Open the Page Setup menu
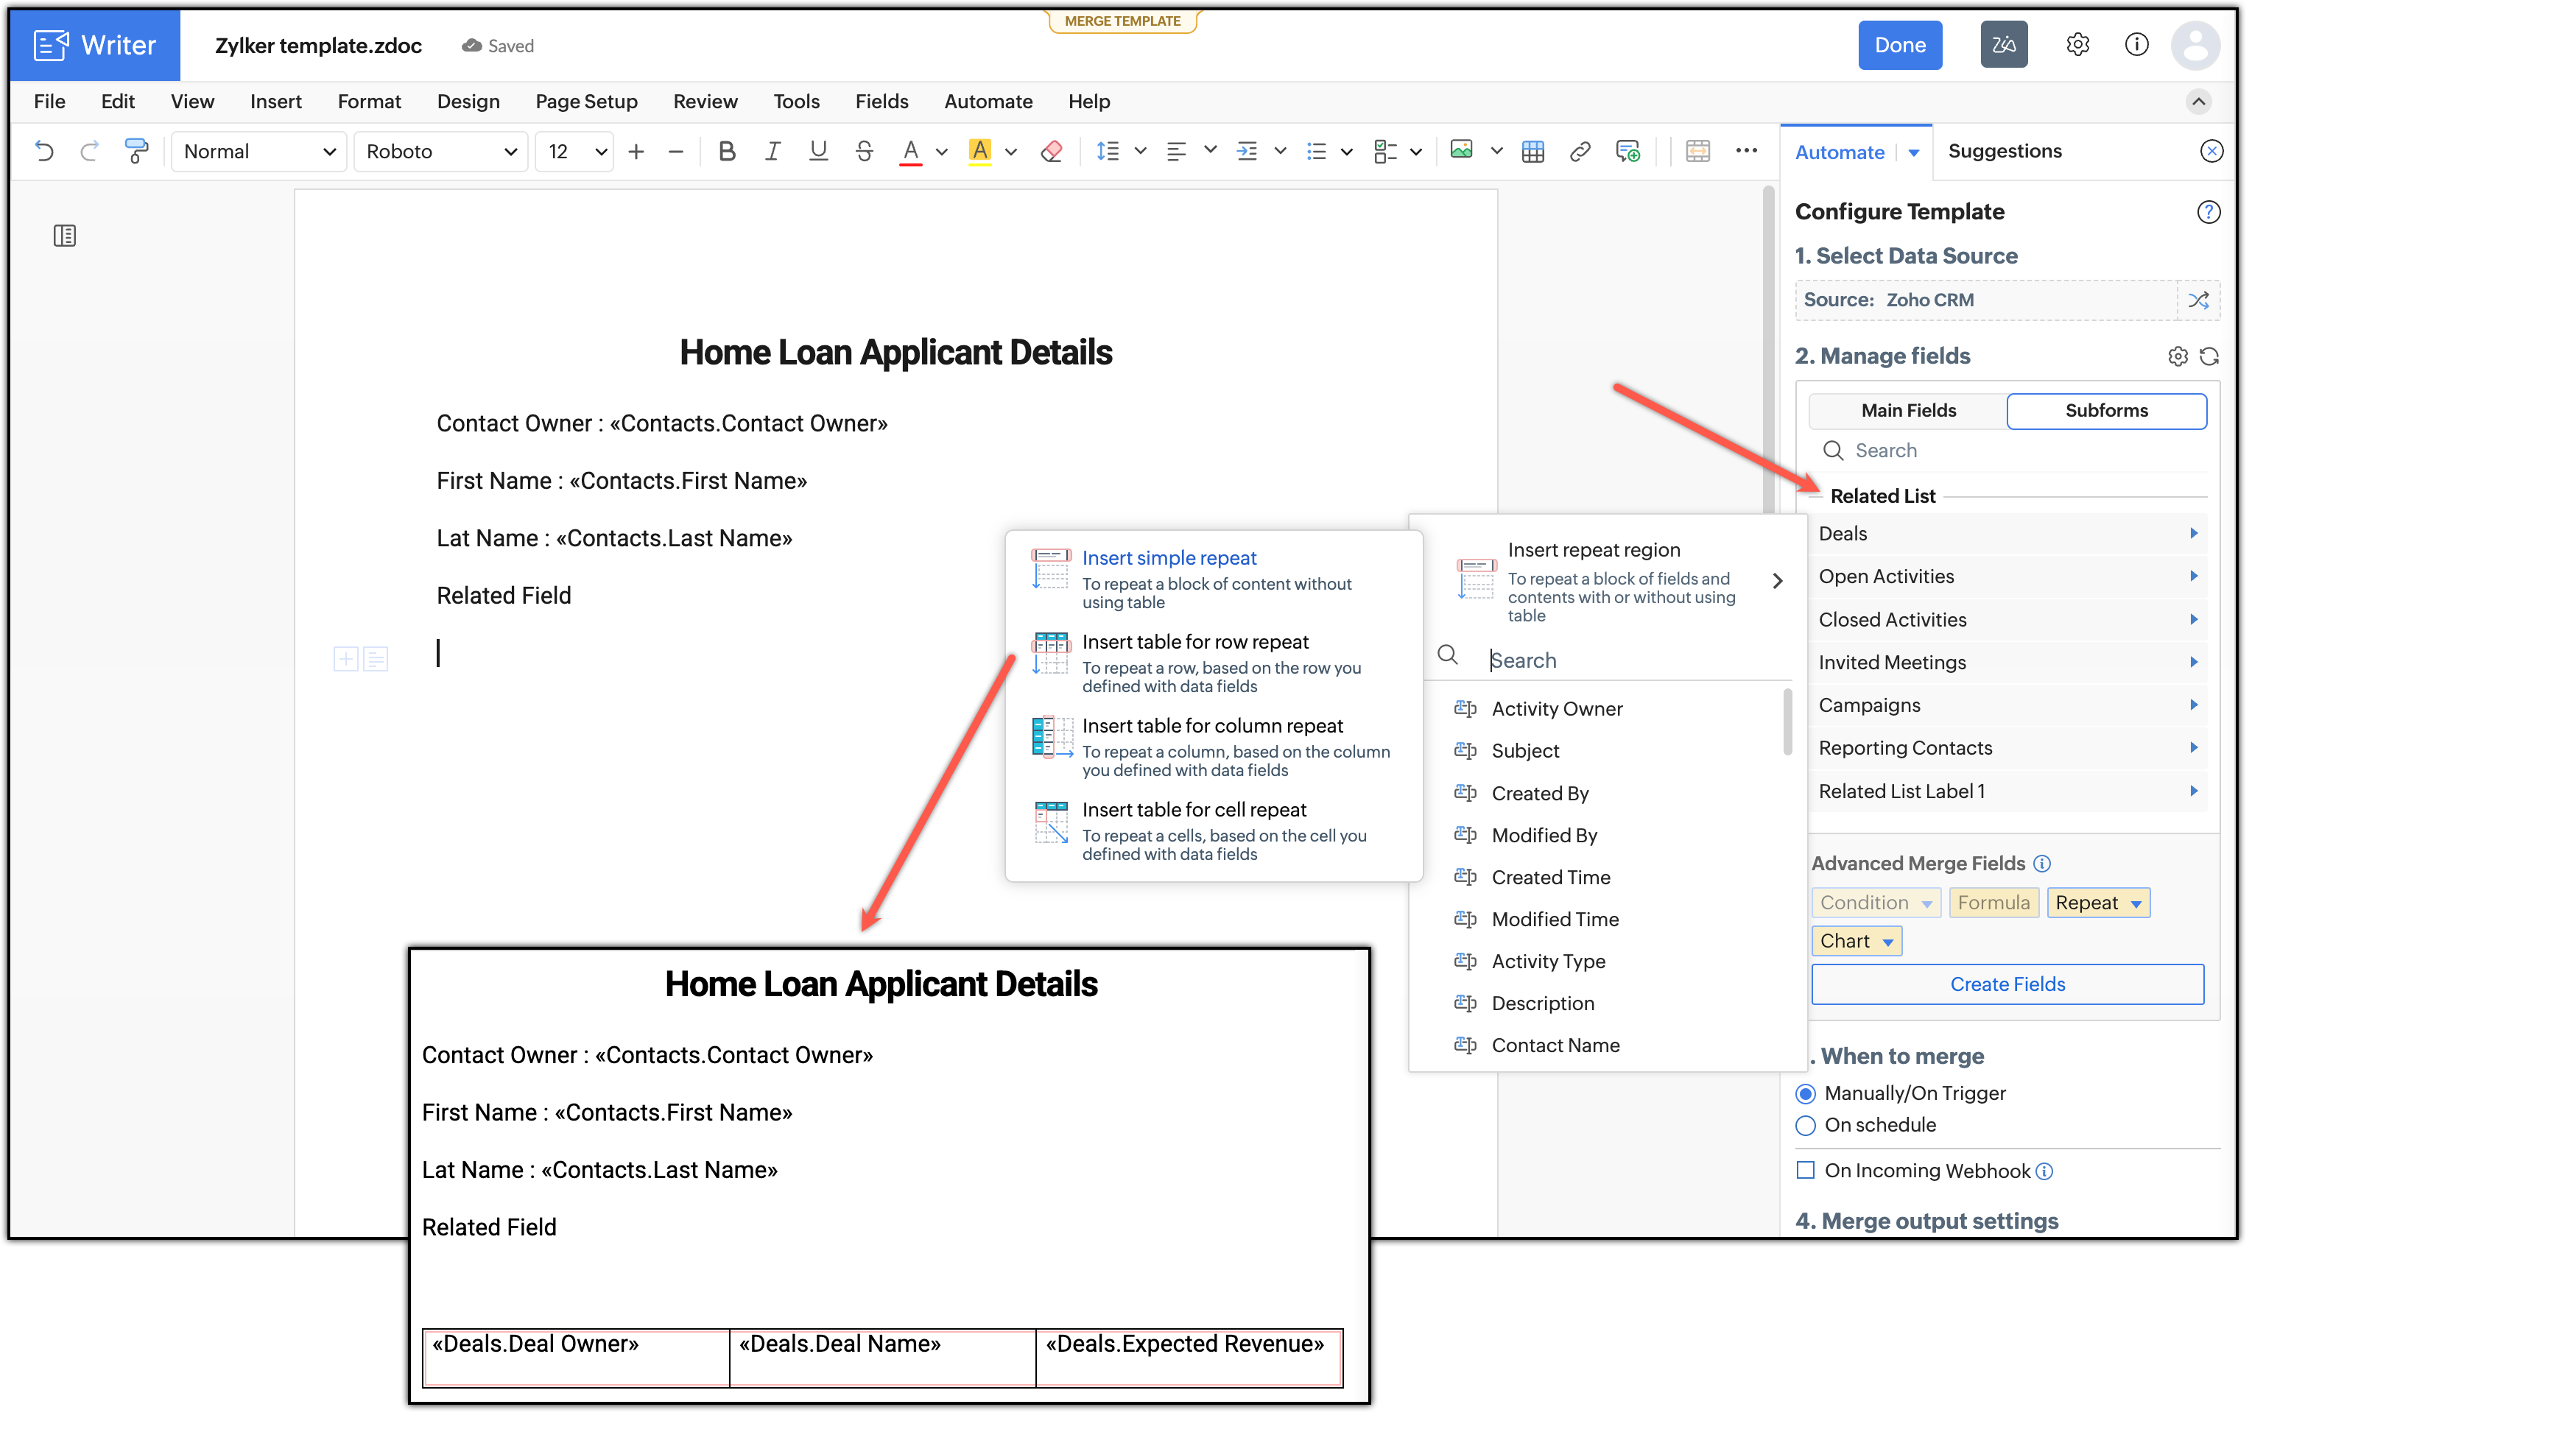The image size is (2576, 1446). pos(586,101)
